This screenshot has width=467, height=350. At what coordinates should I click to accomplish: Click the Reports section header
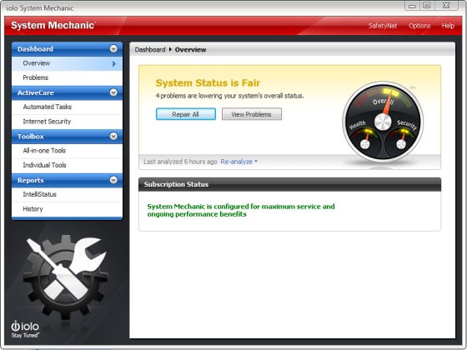click(x=67, y=180)
